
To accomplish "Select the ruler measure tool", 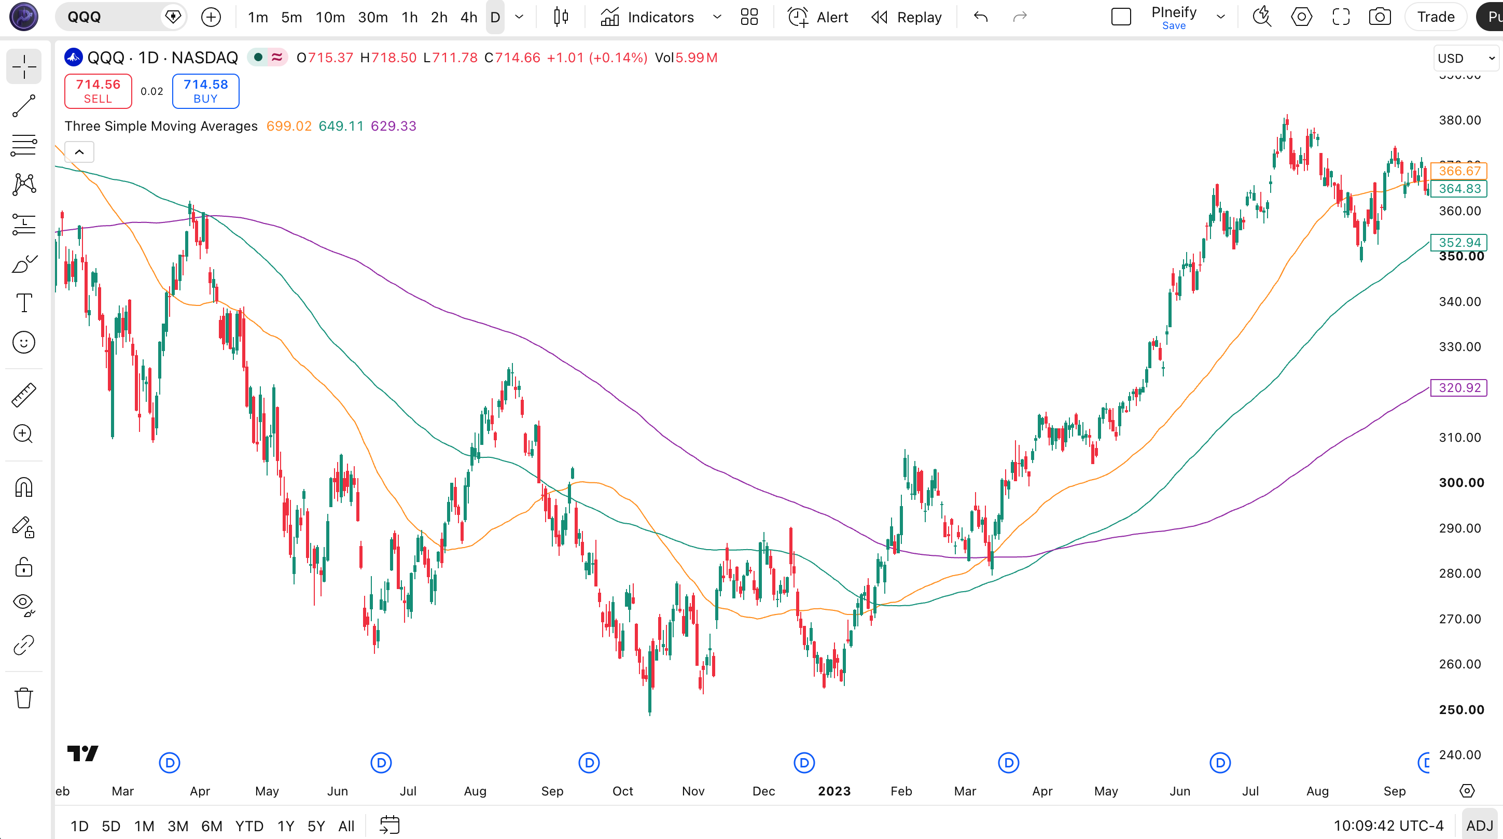I will [x=24, y=395].
